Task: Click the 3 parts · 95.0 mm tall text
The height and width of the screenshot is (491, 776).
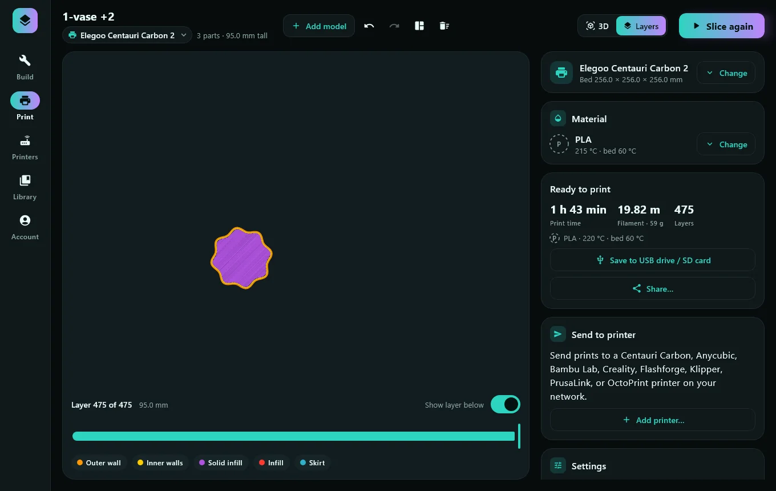Action: 232,35
